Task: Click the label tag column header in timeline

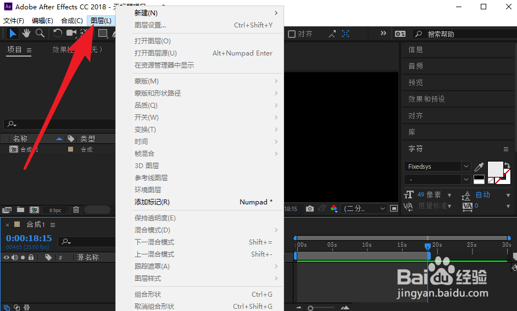Action: pos(48,257)
